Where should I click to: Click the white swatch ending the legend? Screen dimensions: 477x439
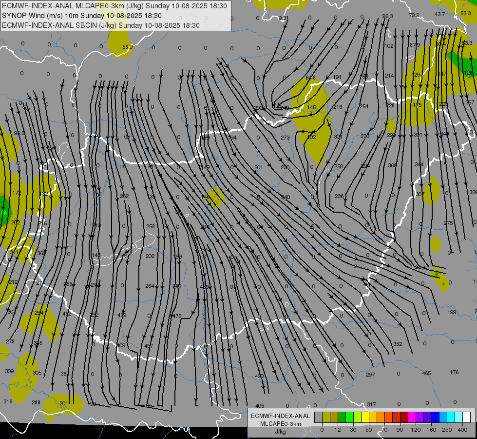click(467, 418)
